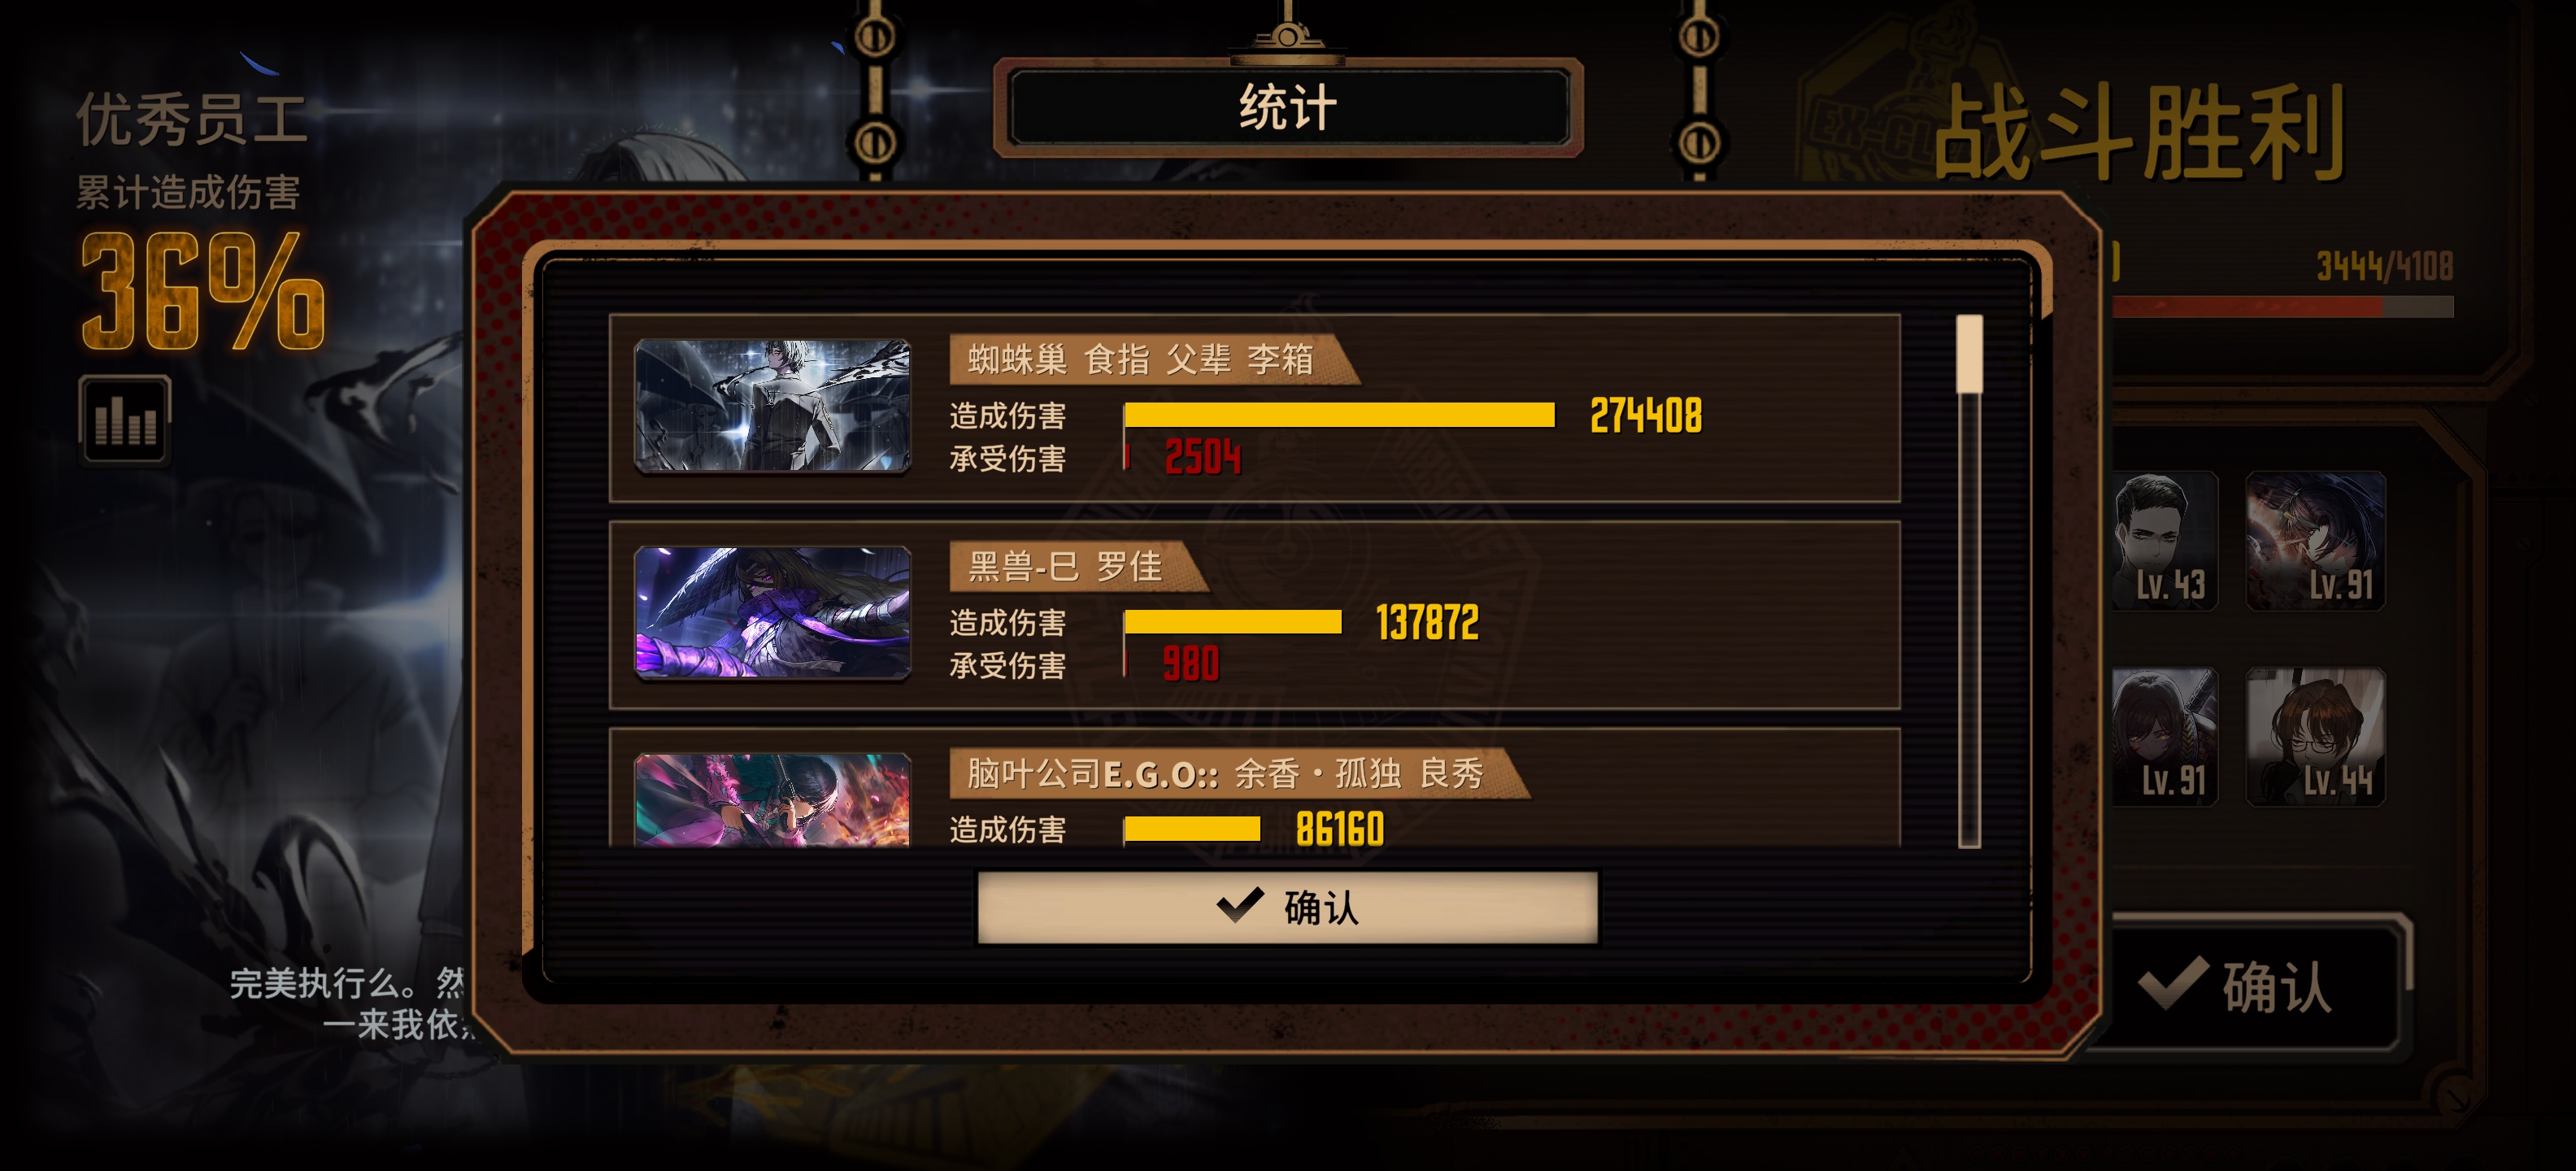
Task: Click the 确认 button in statistics dialog
Action: coord(1287,907)
